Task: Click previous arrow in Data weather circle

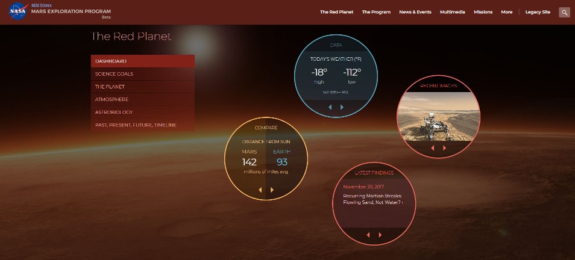Action: click(330, 107)
